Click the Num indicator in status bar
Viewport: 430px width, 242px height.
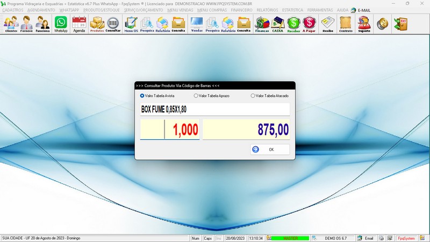coord(196,238)
